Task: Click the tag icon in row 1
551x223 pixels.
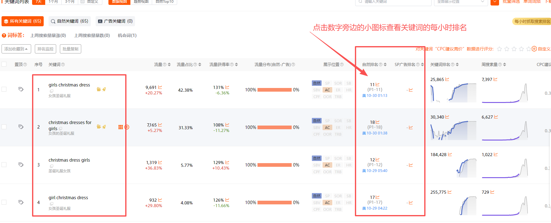Action: point(21,89)
